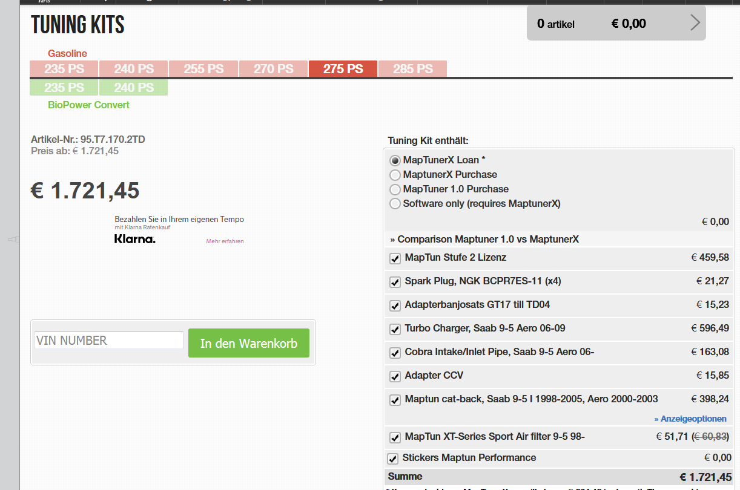Uncheck Turbo Charger Saab 9-5 Aero
The height and width of the screenshot is (490, 740).
click(395, 329)
